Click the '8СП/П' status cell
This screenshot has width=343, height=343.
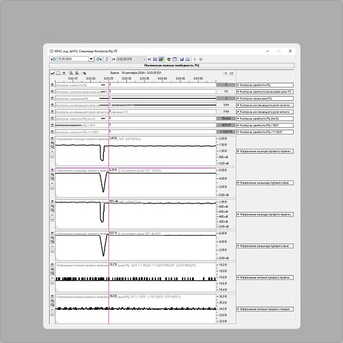click(x=226, y=125)
